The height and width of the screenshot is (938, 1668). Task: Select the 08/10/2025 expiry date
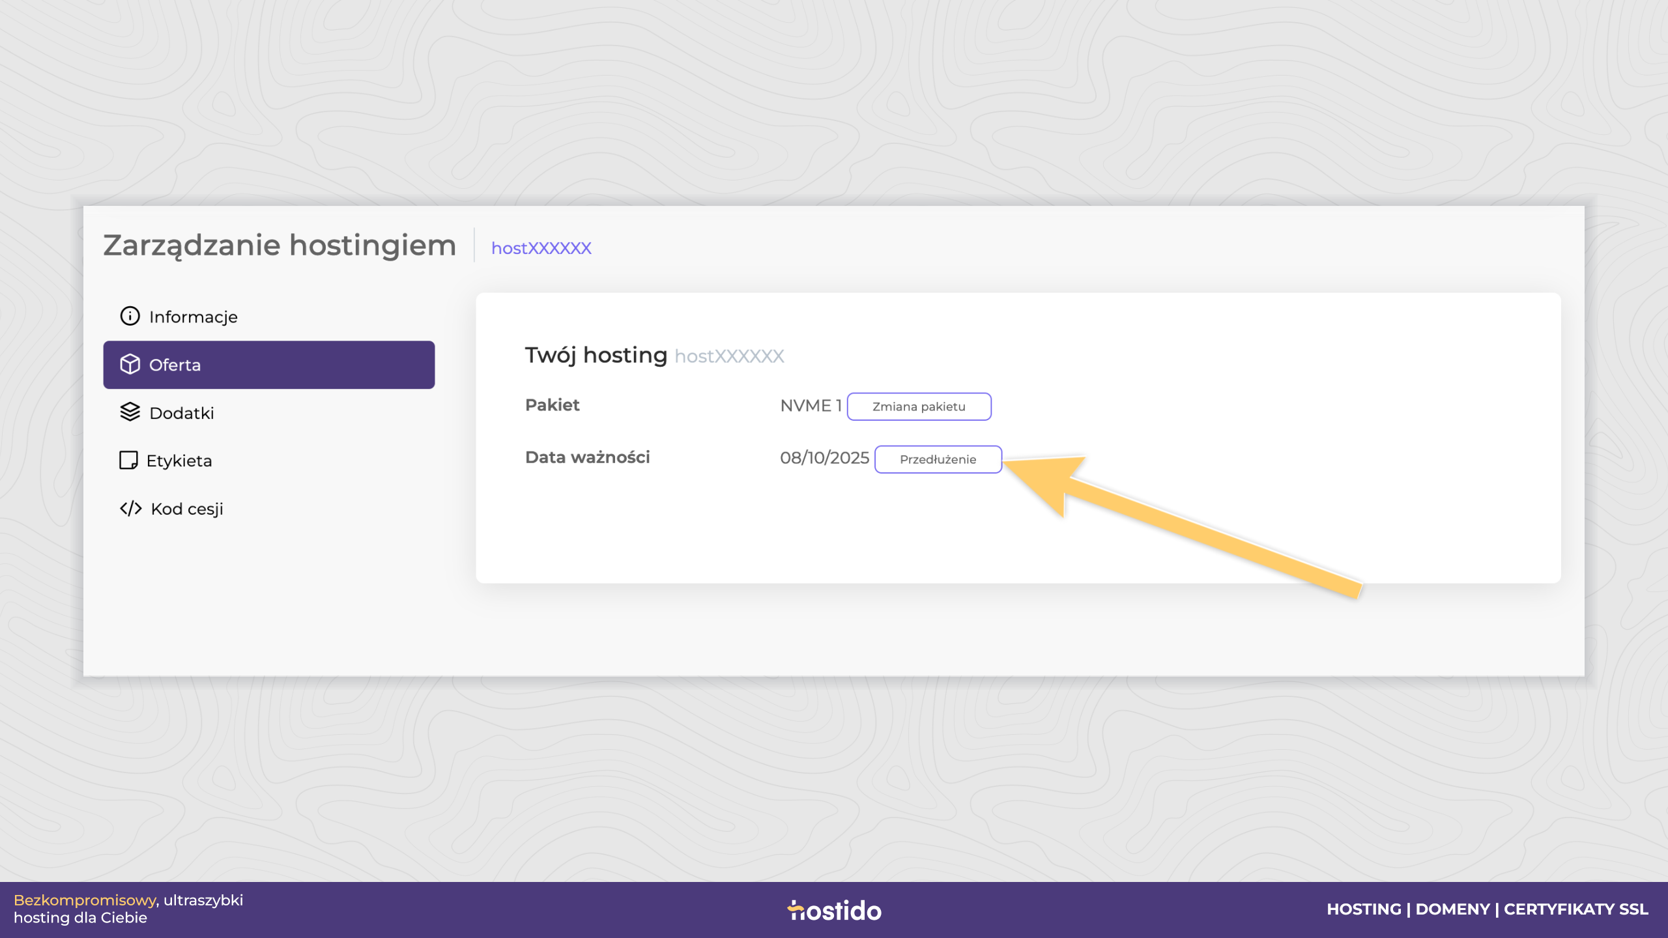(x=824, y=458)
